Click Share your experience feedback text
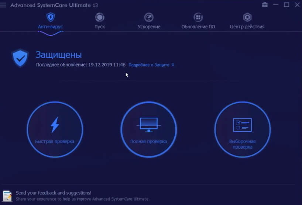The image size is (302, 205). pos(83,199)
